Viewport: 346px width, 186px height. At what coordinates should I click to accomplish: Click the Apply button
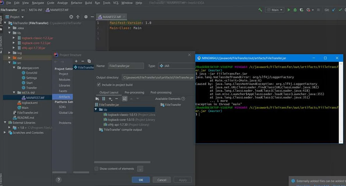(182, 180)
